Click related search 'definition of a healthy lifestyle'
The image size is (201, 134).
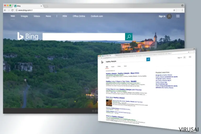point(164,88)
